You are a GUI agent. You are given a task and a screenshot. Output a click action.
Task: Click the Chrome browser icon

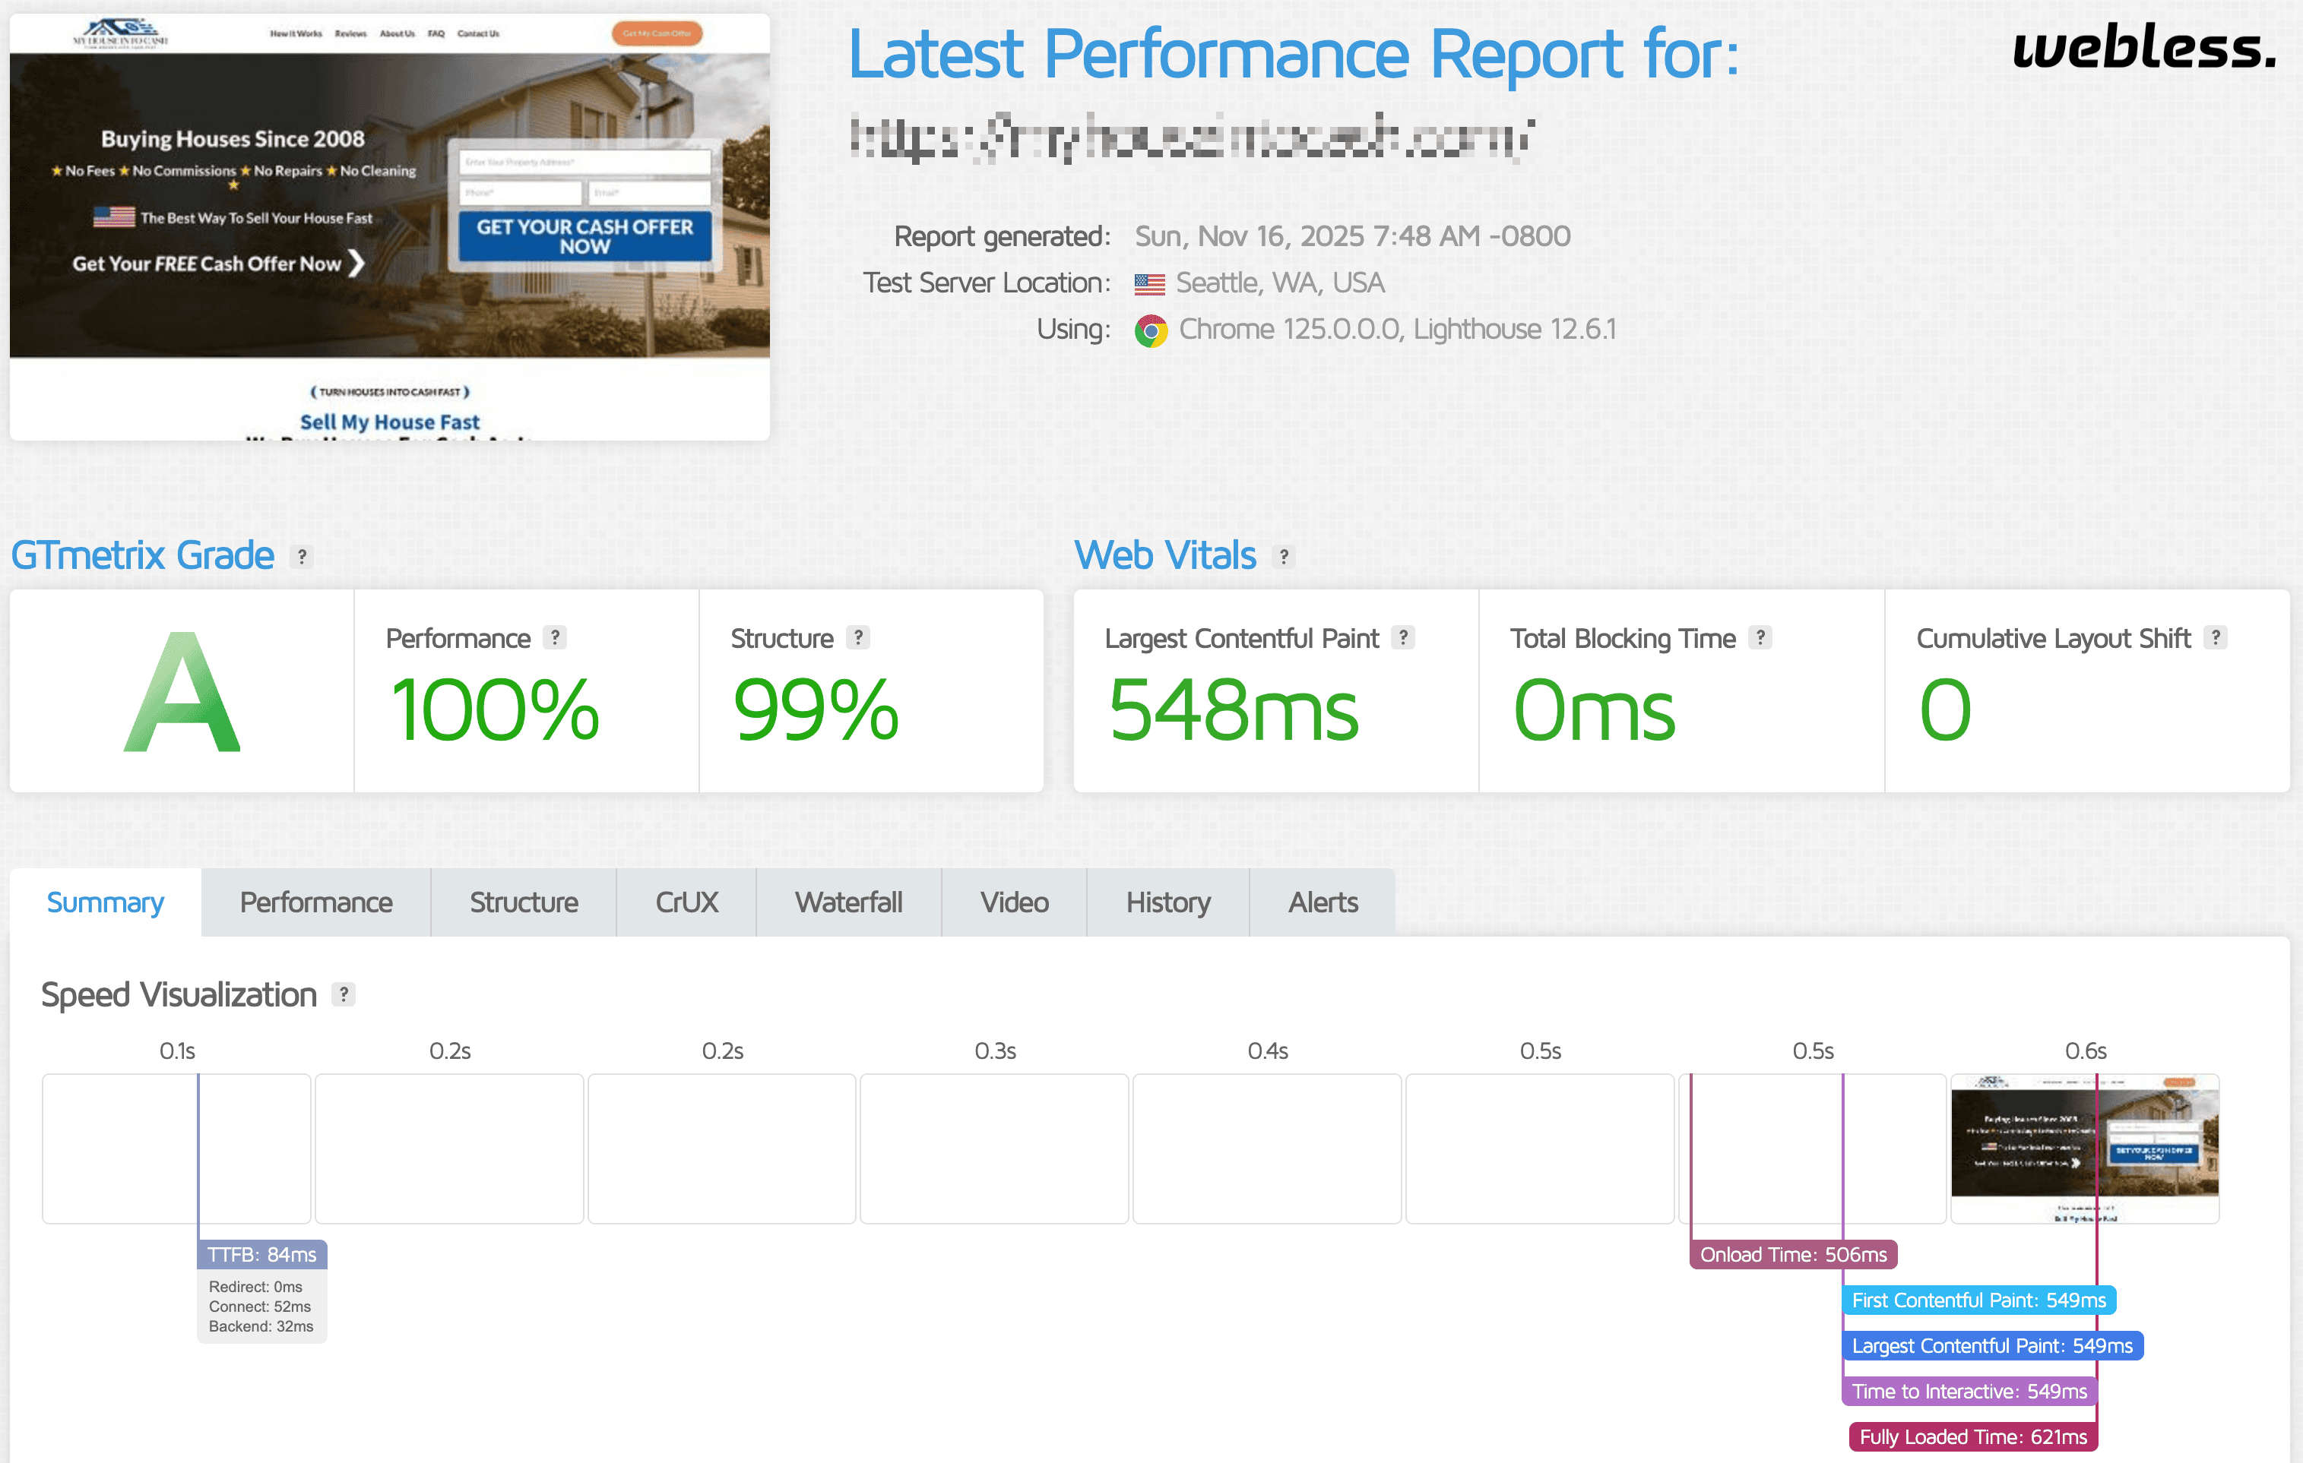coord(1151,330)
